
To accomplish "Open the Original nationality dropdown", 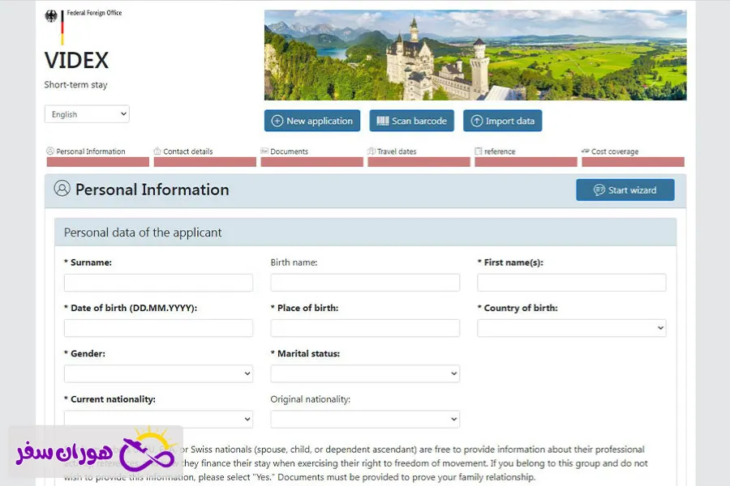I will [x=364, y=419].
